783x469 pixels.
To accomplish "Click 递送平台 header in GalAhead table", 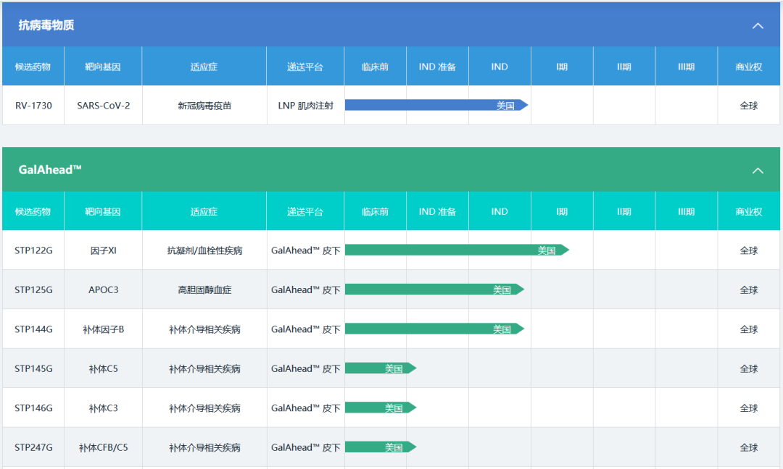I will 305,211.
